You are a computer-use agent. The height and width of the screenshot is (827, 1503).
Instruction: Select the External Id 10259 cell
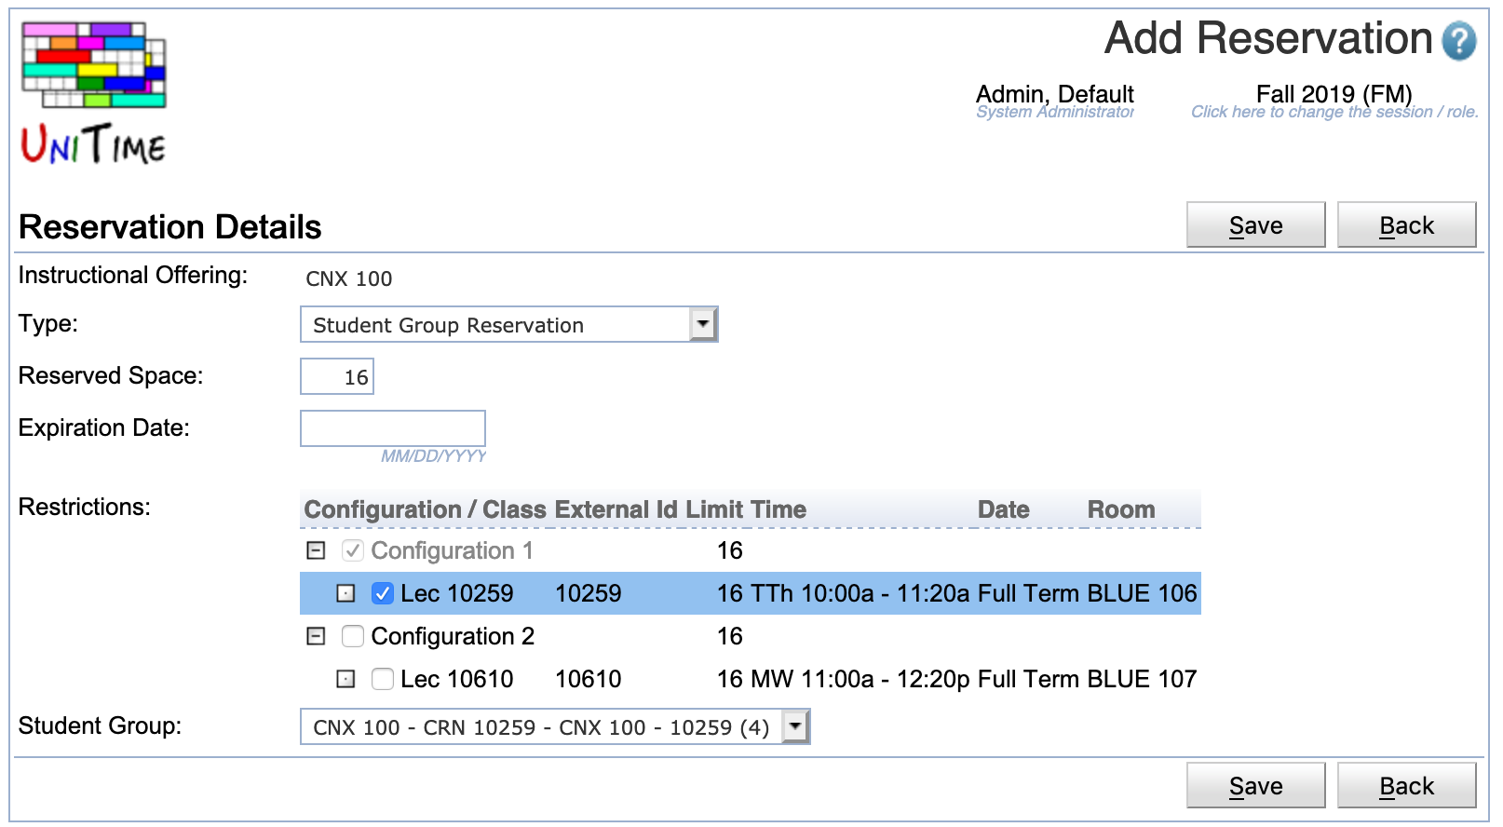point(588,593)
